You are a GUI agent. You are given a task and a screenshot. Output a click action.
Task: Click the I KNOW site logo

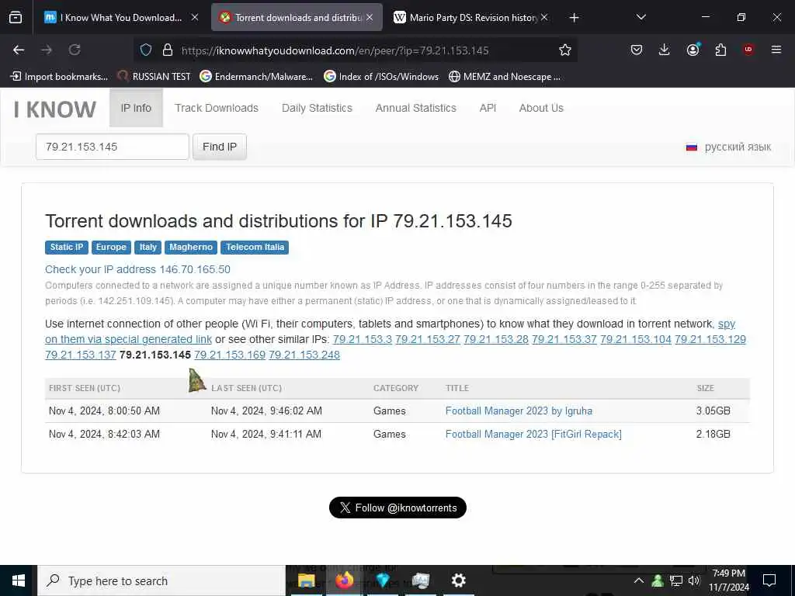55,109
